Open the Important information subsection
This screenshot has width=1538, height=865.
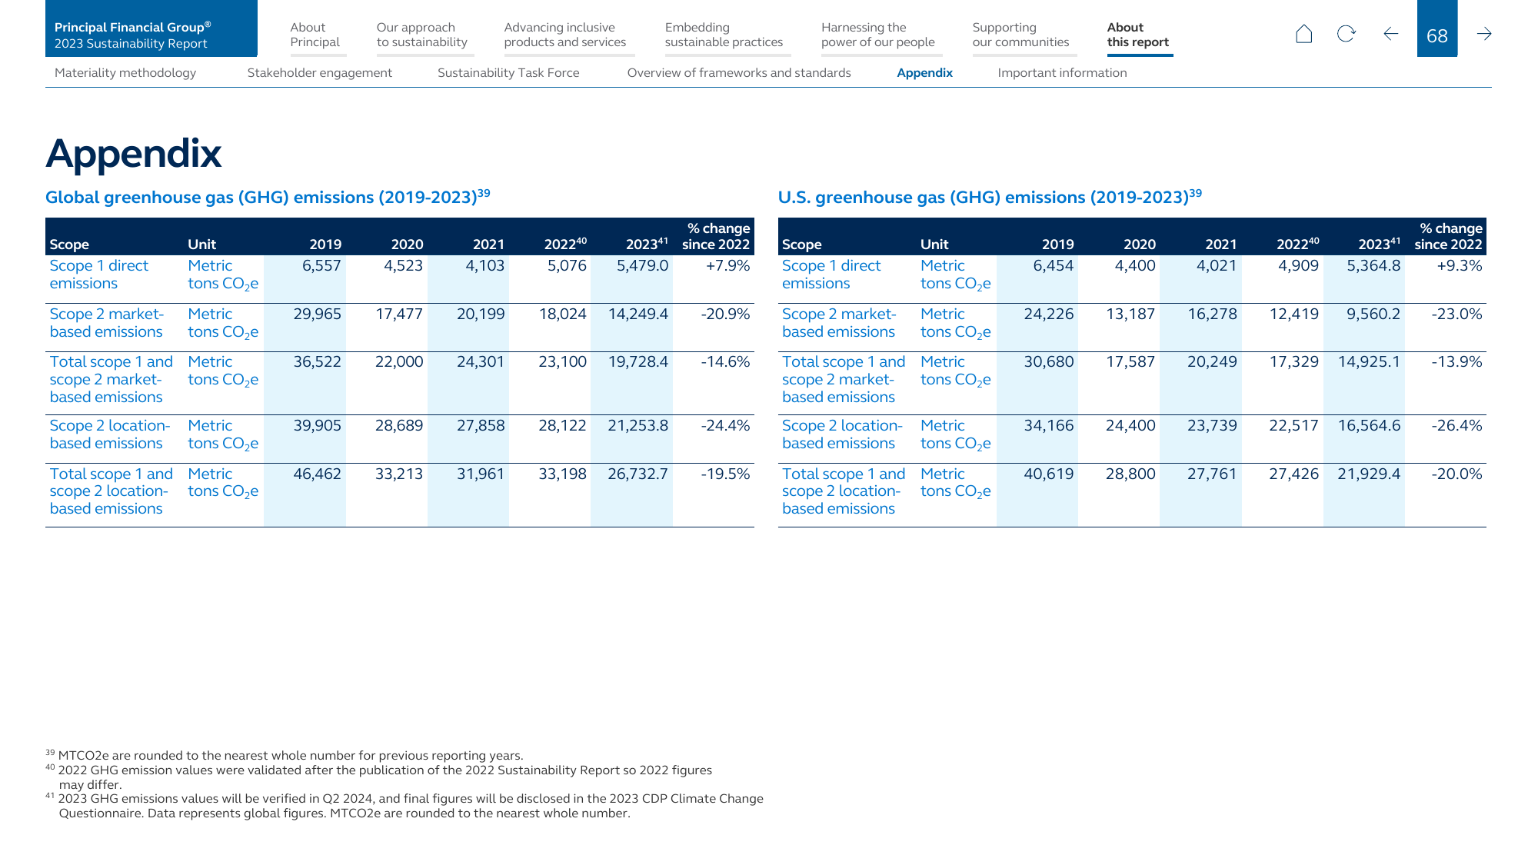1062,73
